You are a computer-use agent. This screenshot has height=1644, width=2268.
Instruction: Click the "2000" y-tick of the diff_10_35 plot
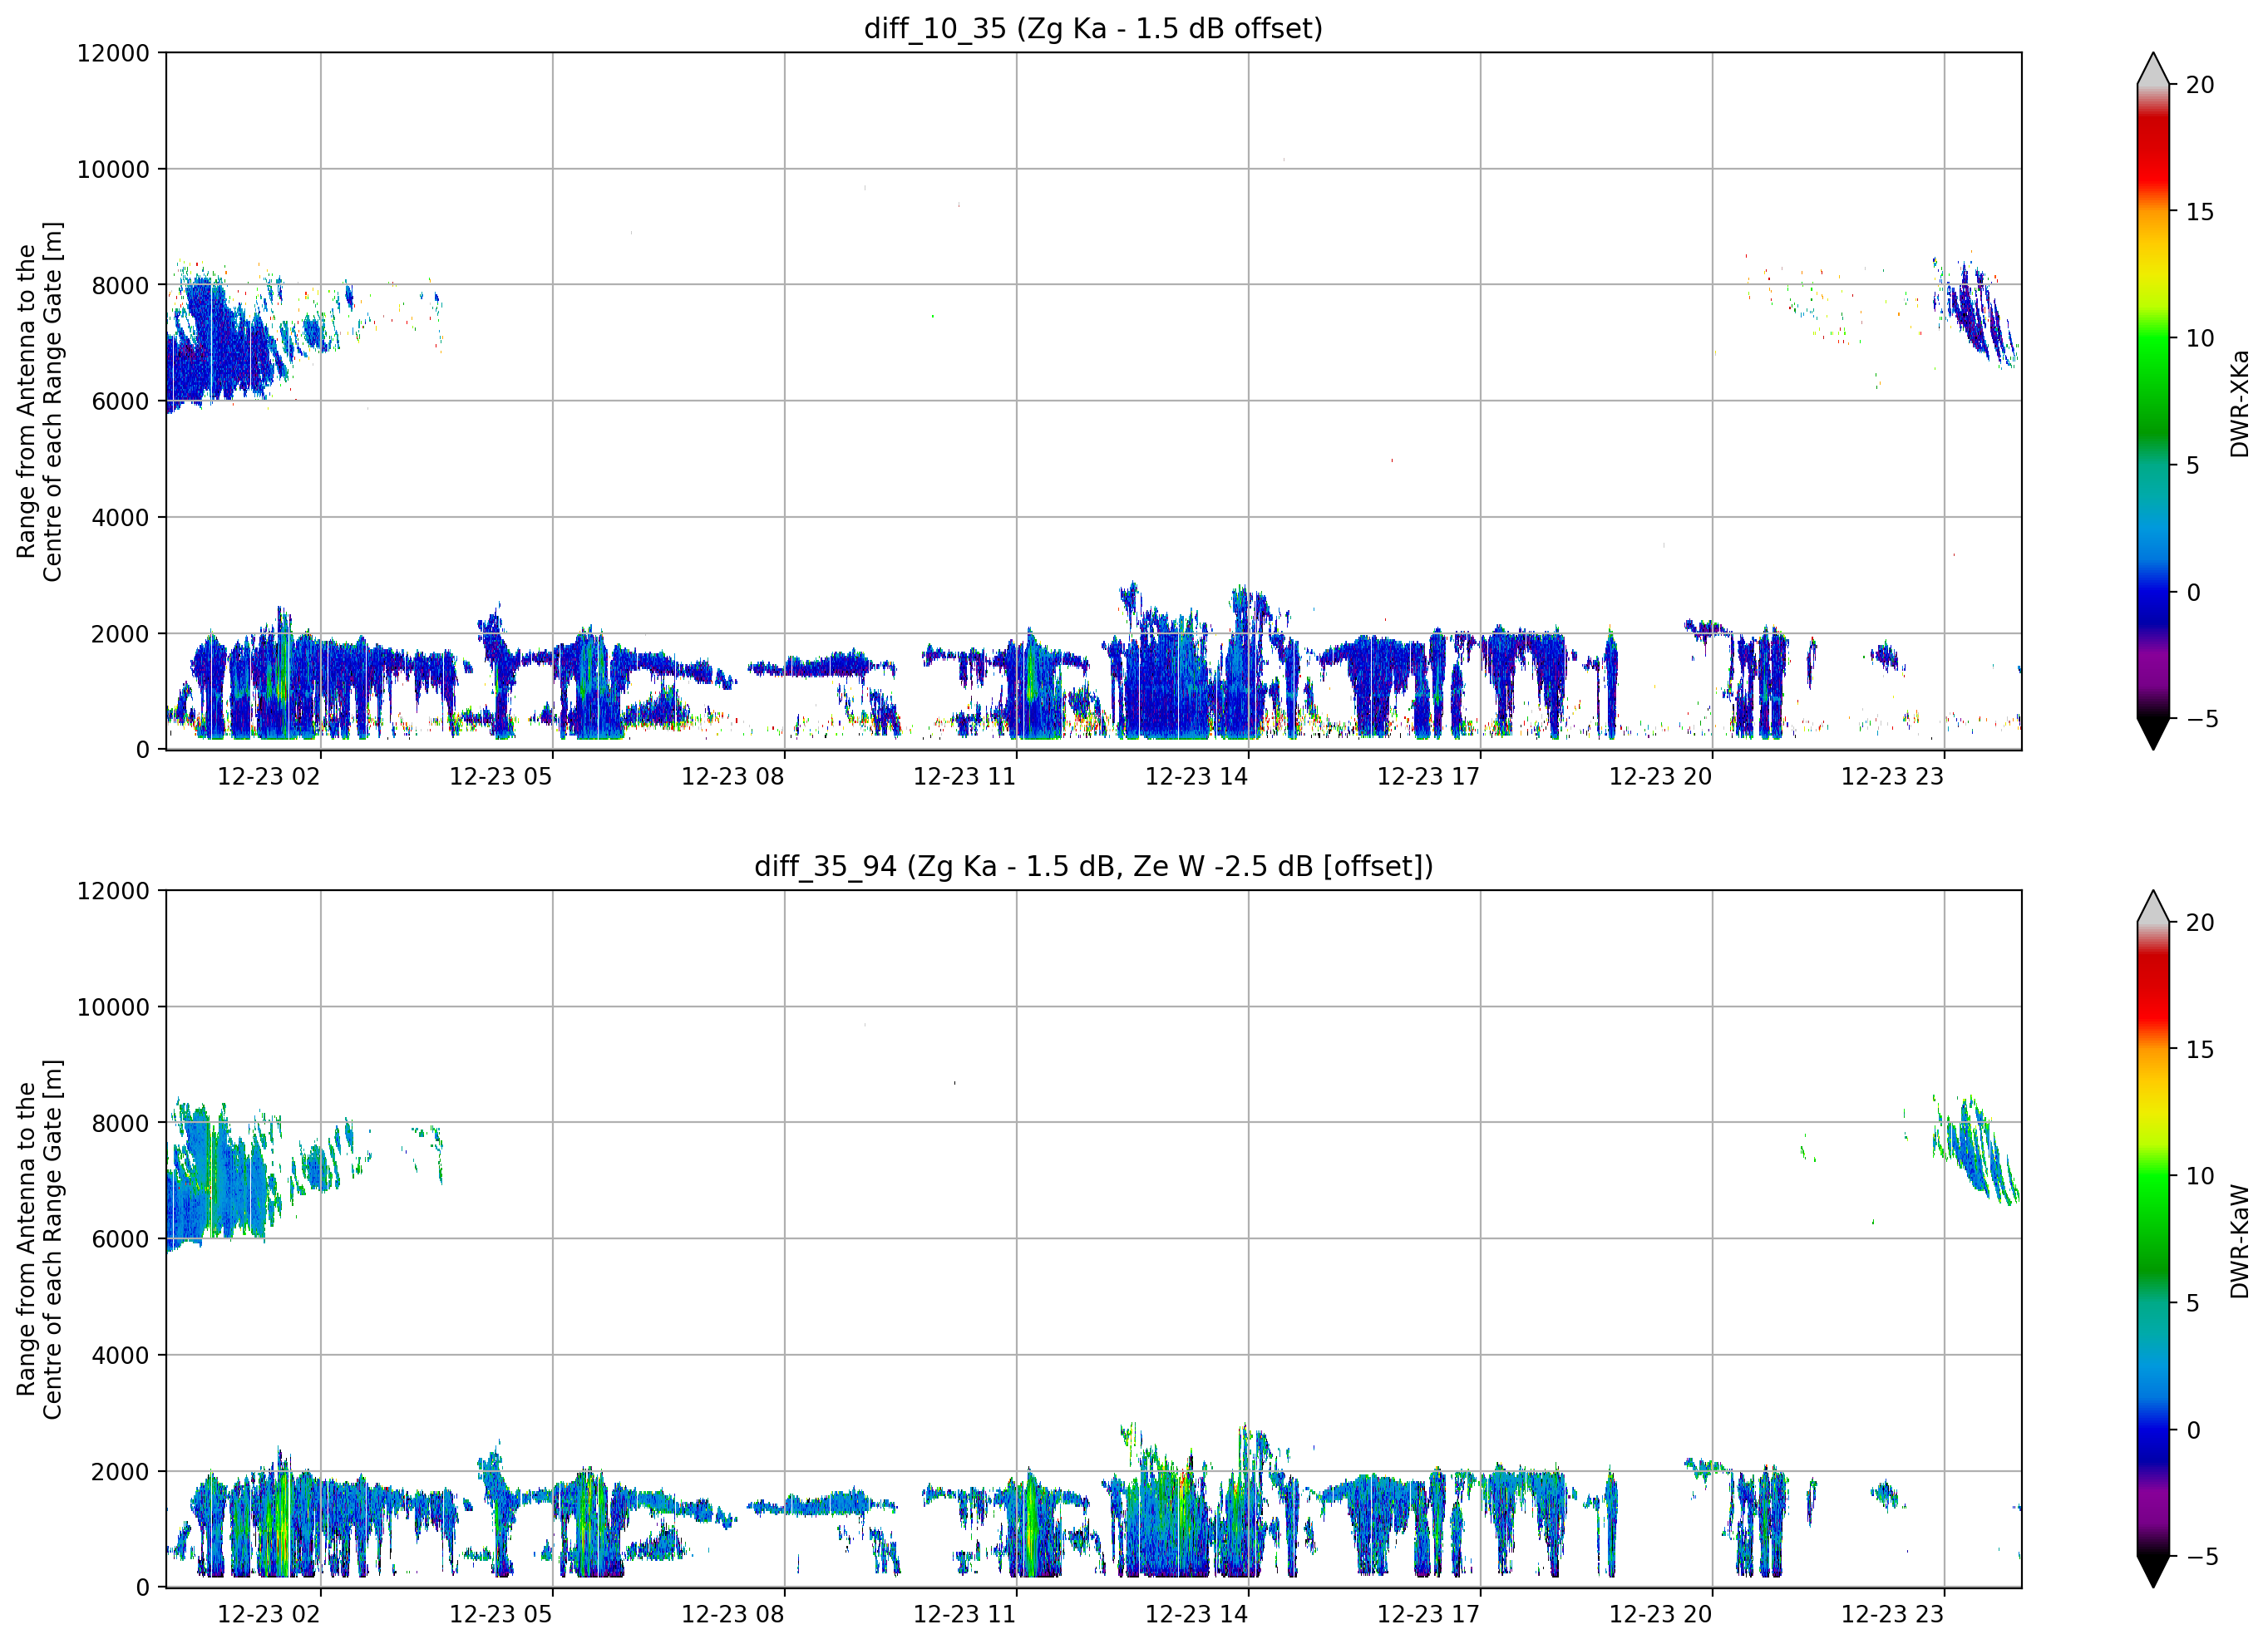coord(120,634)
